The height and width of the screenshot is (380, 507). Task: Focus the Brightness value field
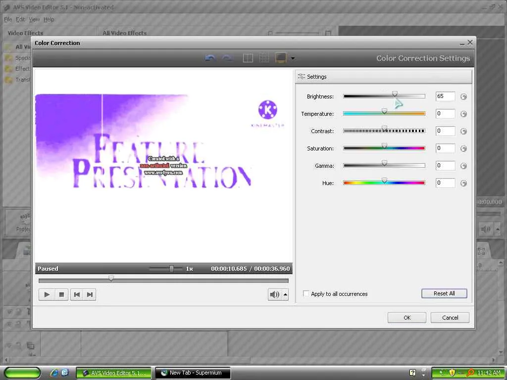[445, 96]
